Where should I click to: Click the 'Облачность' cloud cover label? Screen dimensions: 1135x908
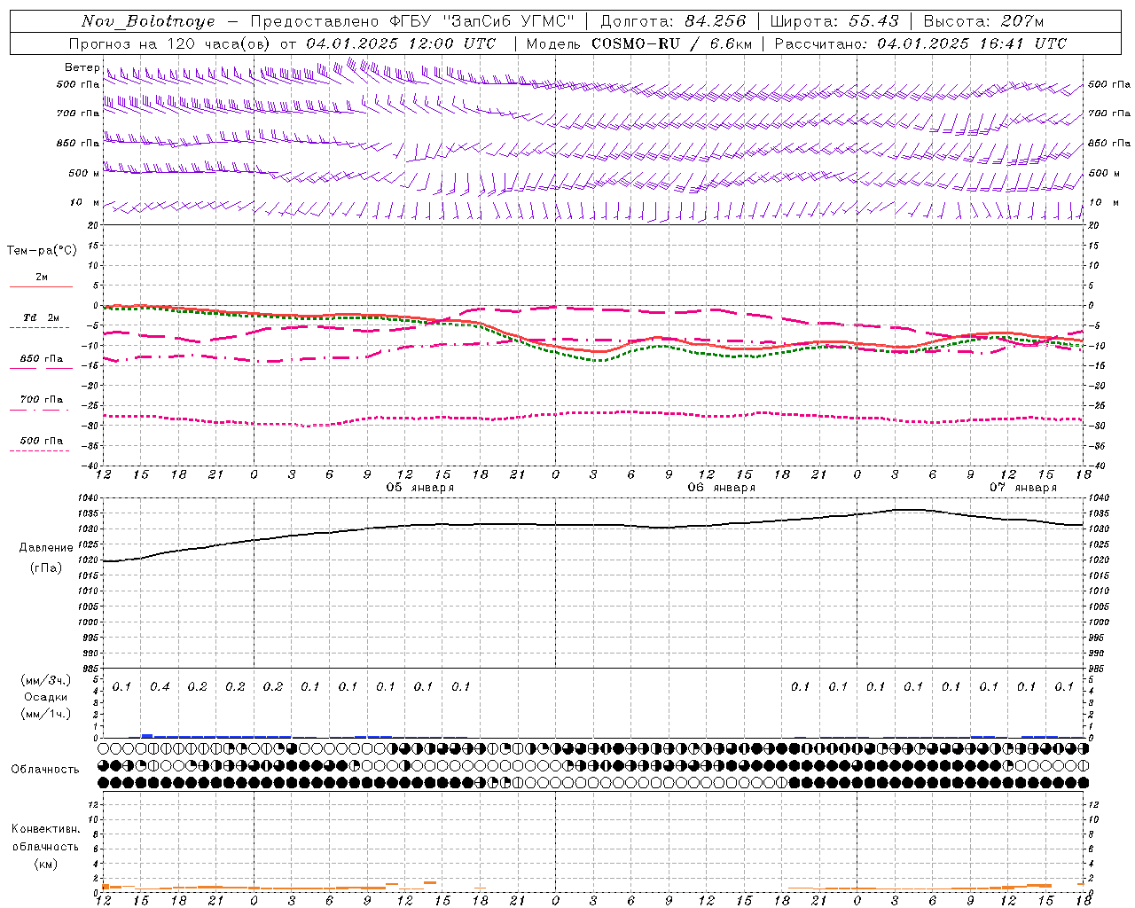click(45, 770)
